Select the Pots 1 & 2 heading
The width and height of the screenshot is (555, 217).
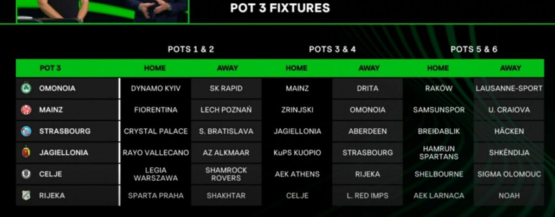pyautogui.click(x=191, y=49)
